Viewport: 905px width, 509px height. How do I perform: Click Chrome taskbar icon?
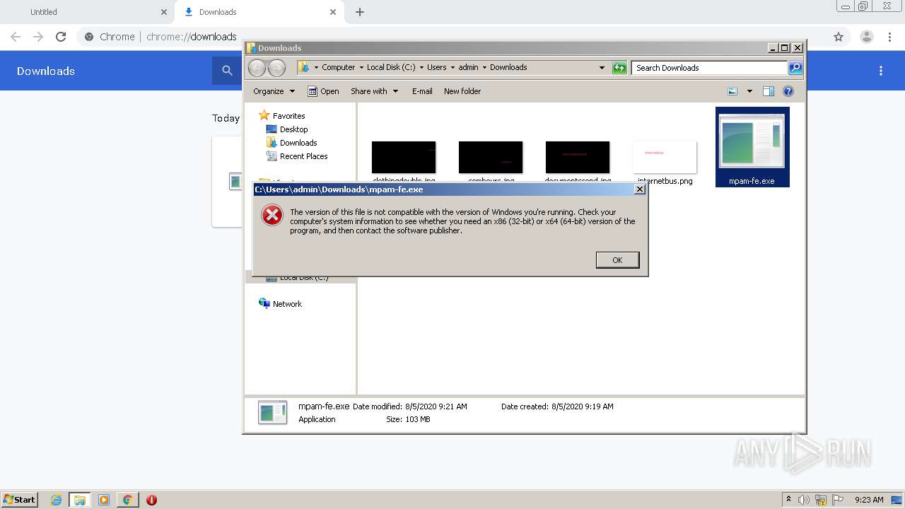click(x=127, y=500)
